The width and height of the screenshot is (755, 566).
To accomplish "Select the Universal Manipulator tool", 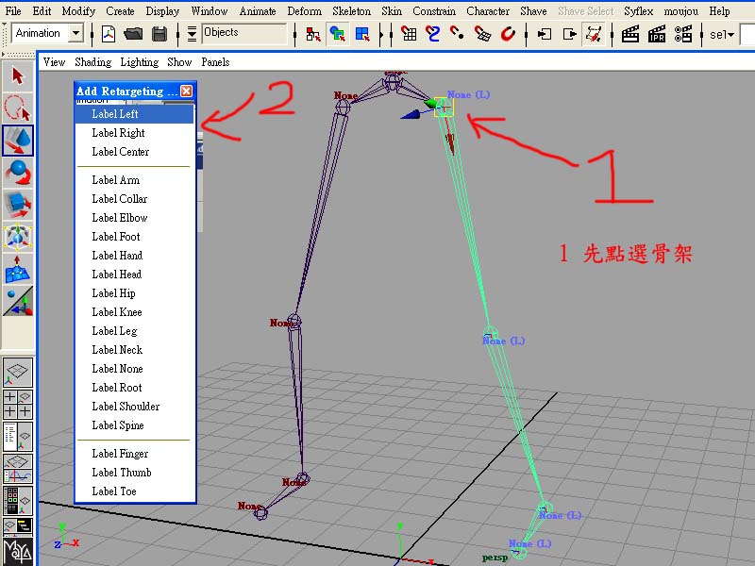I will click(x=18, y=237).
